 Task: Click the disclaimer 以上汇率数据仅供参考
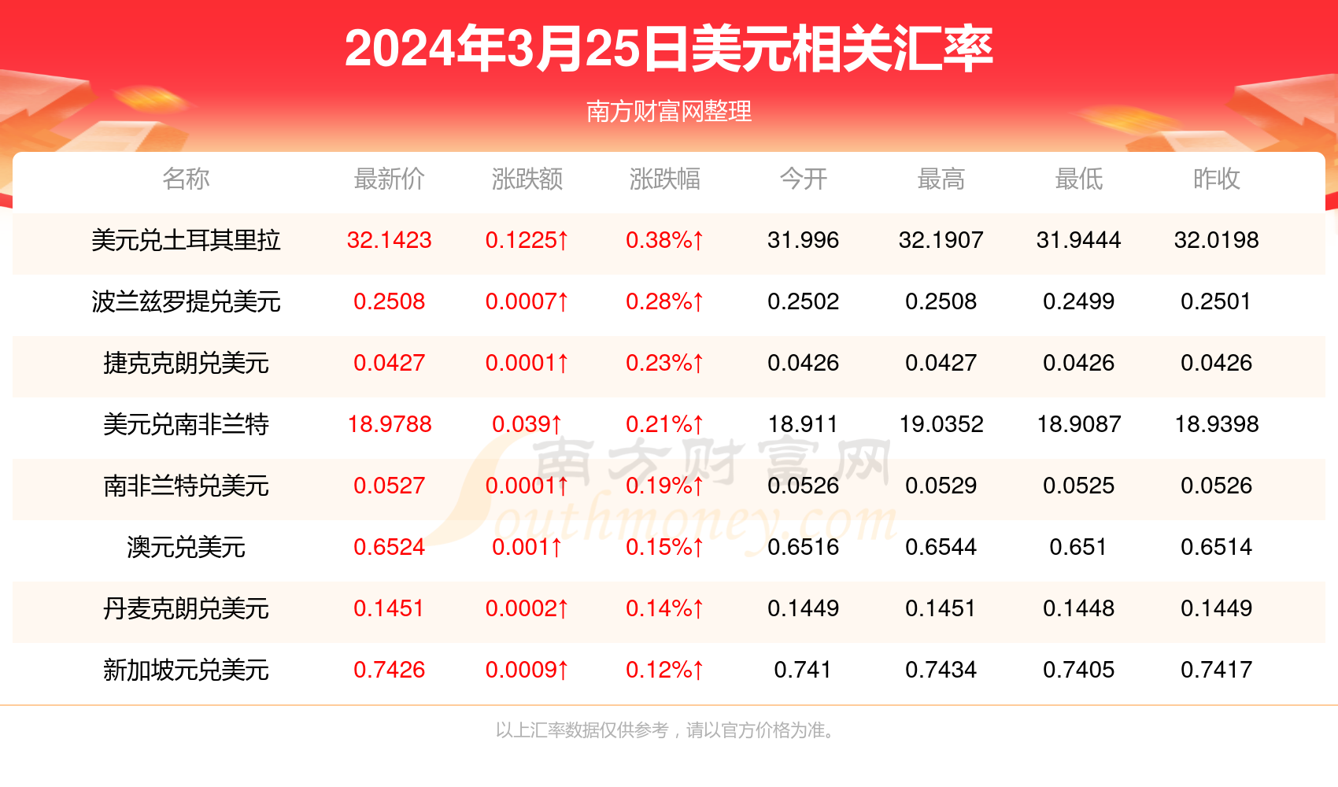582,730
